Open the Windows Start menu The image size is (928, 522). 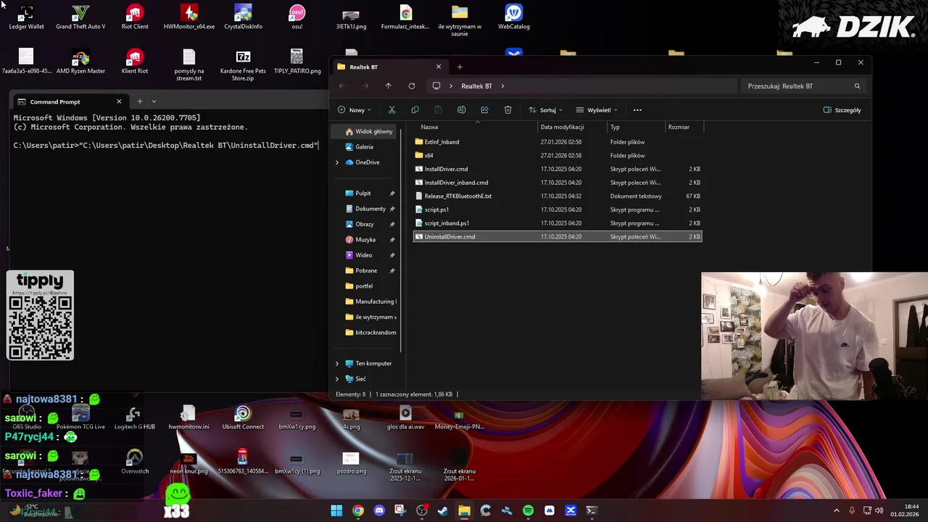click(x=336, y=510)
